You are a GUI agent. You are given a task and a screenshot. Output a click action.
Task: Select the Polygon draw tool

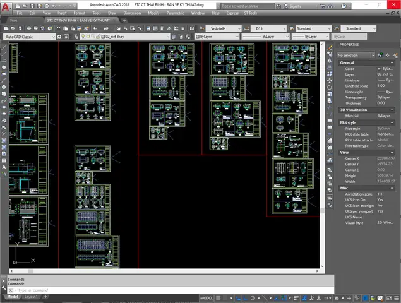coord(4,68)
